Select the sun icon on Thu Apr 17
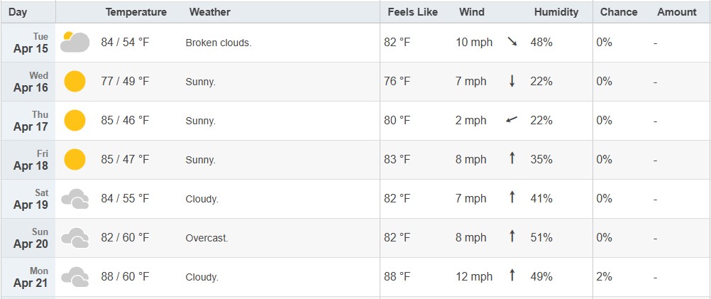The height and width of the screenshot is (299, 711). (75, 121)
